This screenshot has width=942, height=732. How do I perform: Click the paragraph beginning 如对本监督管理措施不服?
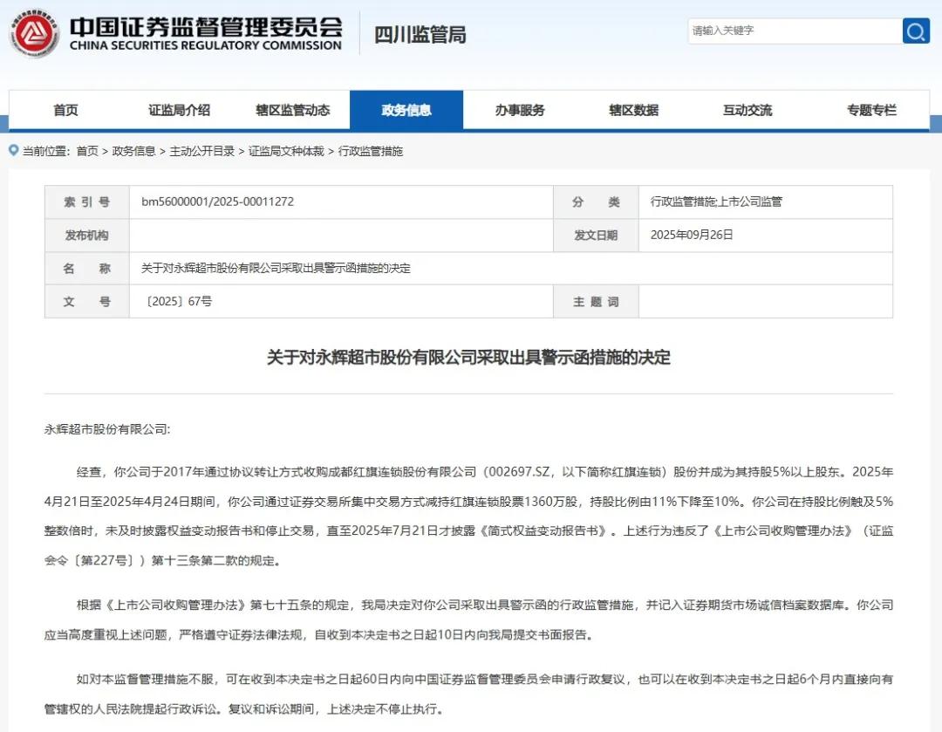tap(468, 694)
